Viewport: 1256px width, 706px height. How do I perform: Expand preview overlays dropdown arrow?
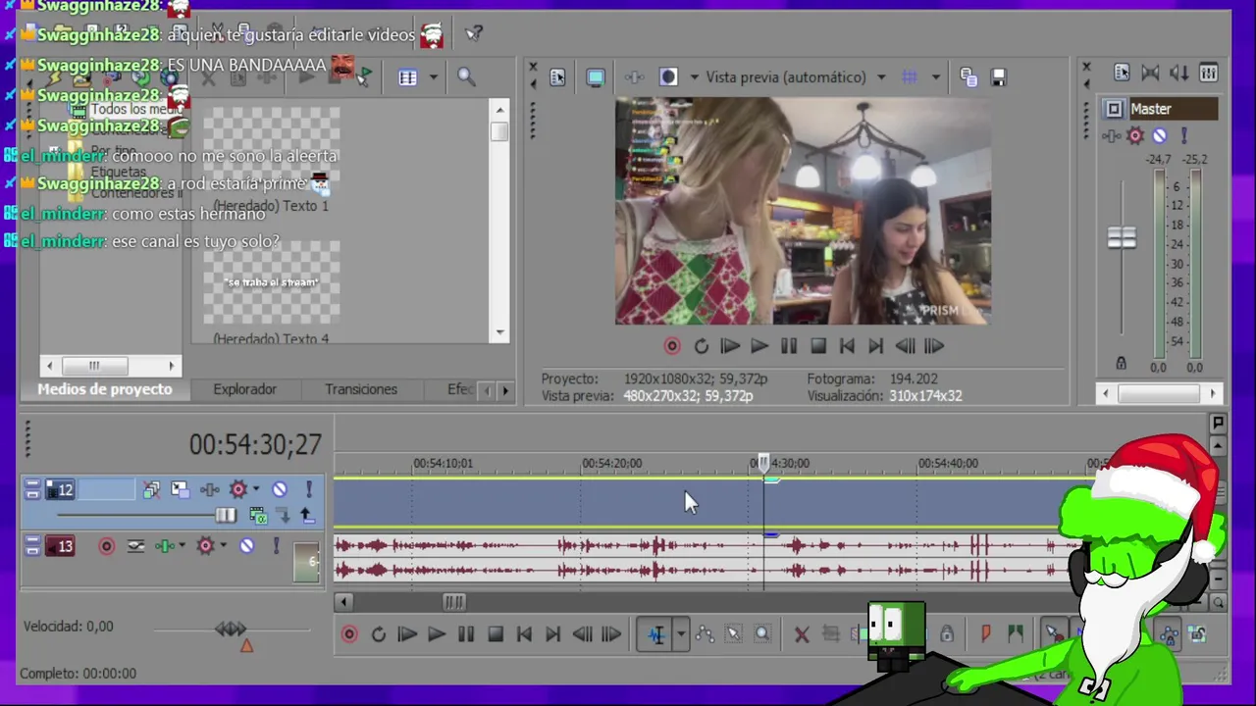935,77
